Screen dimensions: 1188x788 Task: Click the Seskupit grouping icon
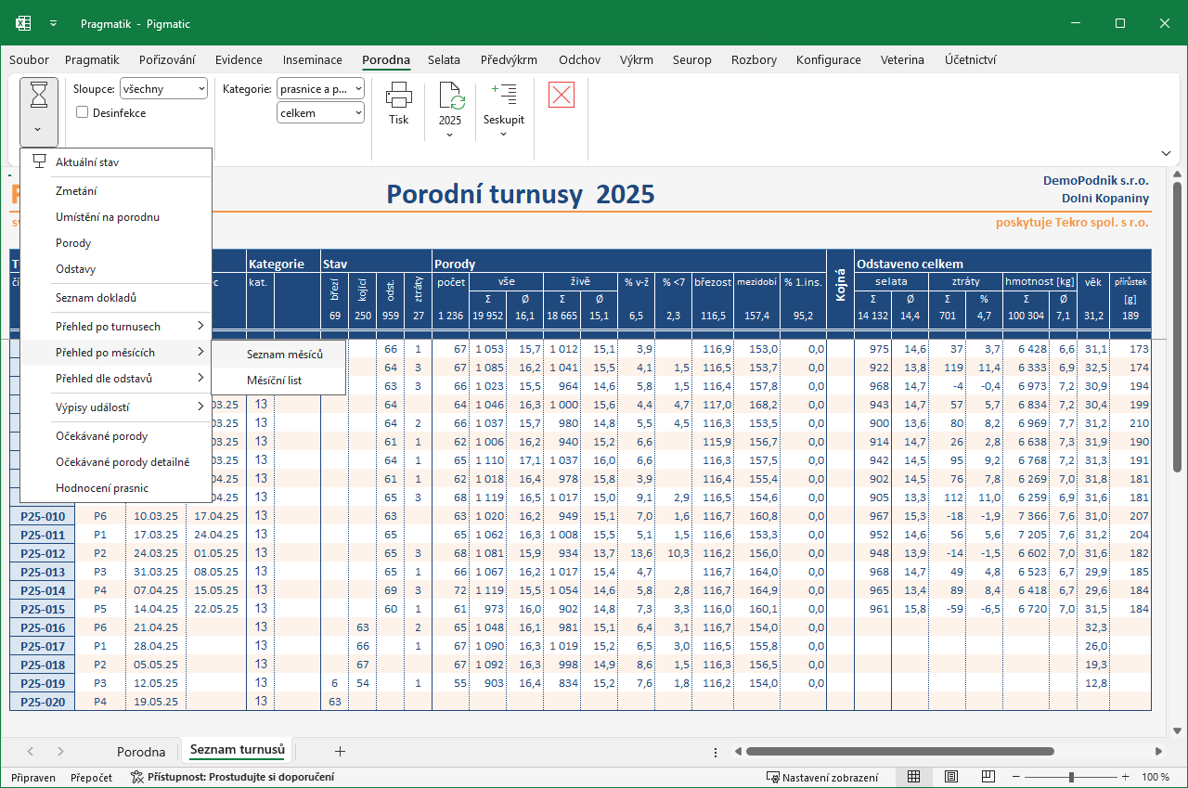coord(504,94)
